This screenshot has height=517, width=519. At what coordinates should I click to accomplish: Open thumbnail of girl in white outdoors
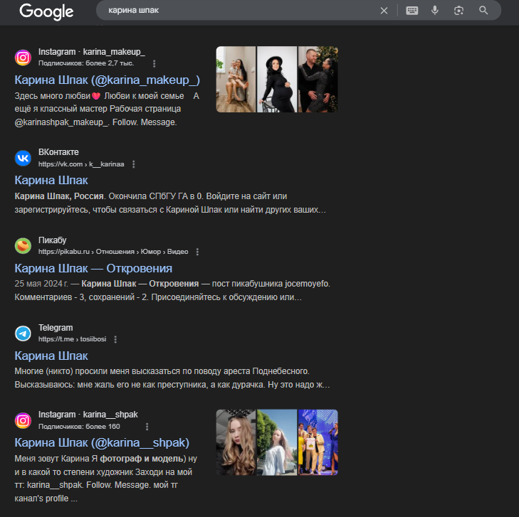tap(277, 442)
